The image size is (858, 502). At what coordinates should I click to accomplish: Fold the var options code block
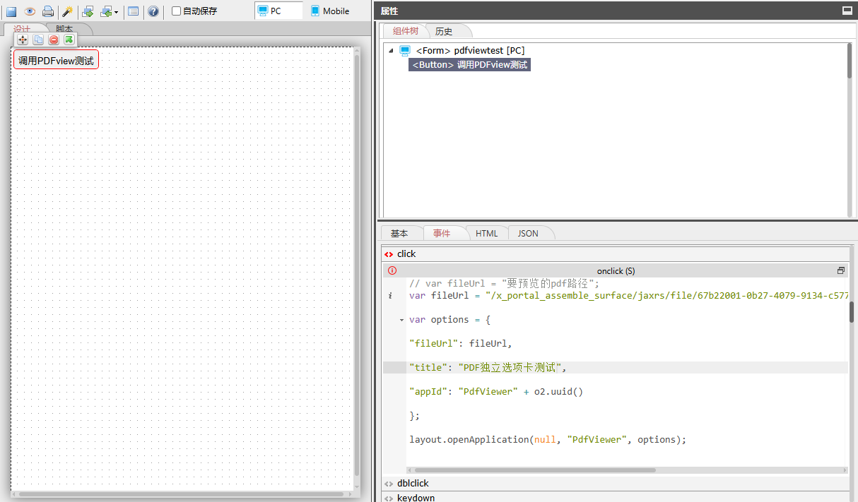point(401,320)
